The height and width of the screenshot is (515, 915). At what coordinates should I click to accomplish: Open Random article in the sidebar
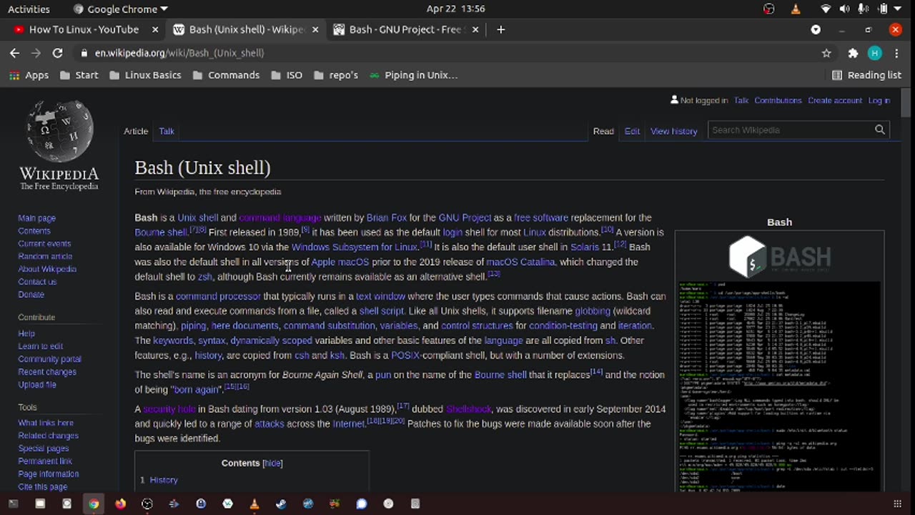45,256
